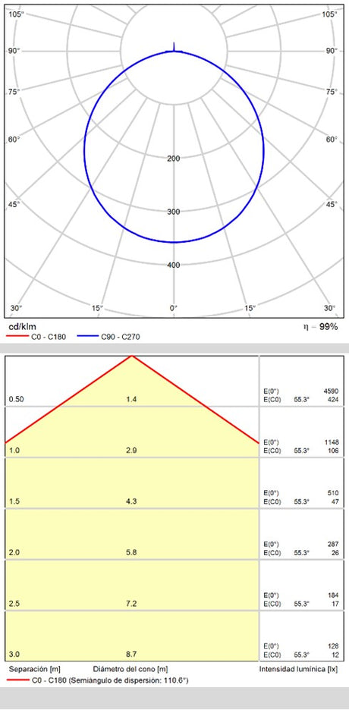The width and height of the screenshot is (349, 710).
Task: Click the η = 99% efficiency value
Action: click(320, 327)
